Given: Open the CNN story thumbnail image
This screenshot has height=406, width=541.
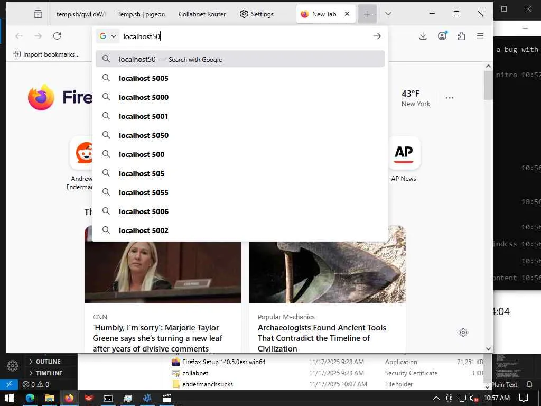Looking at the screenshot, I should (x=163, y=272).
